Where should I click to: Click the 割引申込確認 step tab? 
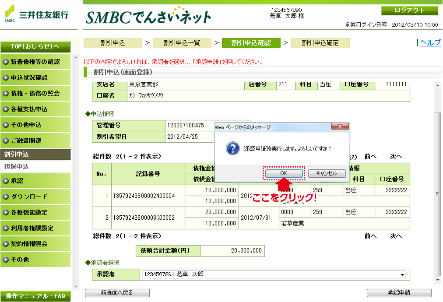(x=251, y=43)
